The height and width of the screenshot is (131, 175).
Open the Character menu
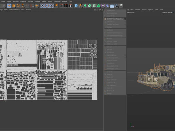[x=23, y=1]
